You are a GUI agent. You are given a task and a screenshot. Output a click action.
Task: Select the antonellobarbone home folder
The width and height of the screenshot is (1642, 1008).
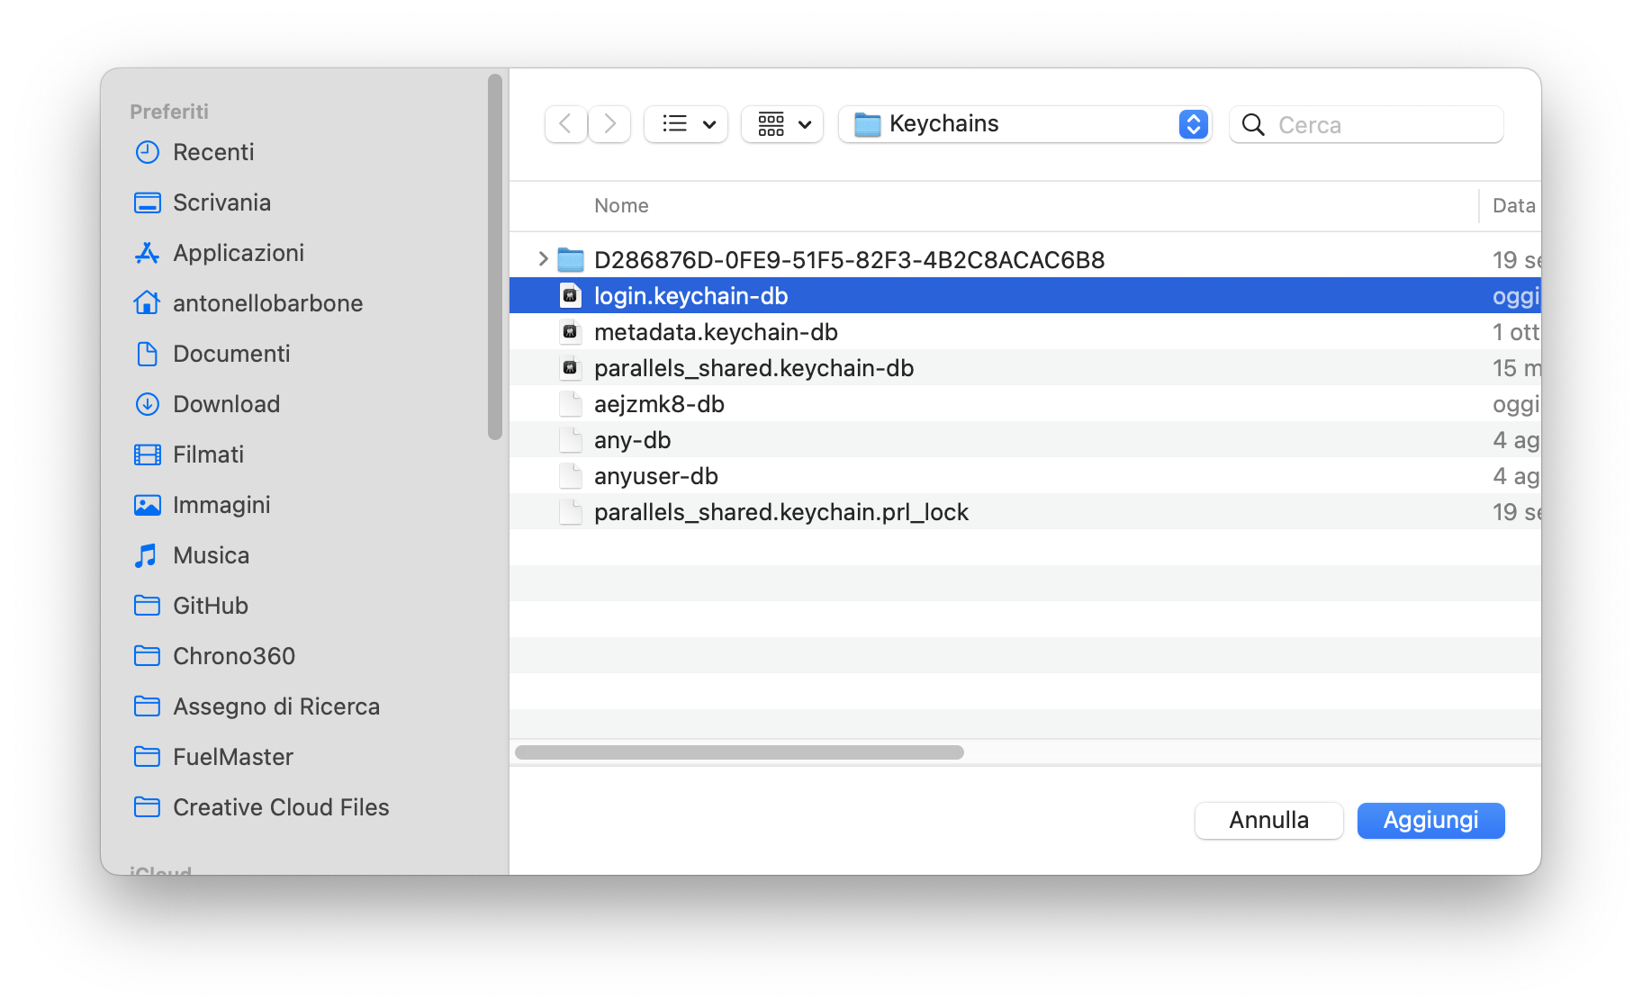(267, 303)
